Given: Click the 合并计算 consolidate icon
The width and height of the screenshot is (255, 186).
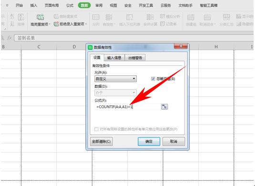Looking at the screenshot, I should tap(150, 17).
